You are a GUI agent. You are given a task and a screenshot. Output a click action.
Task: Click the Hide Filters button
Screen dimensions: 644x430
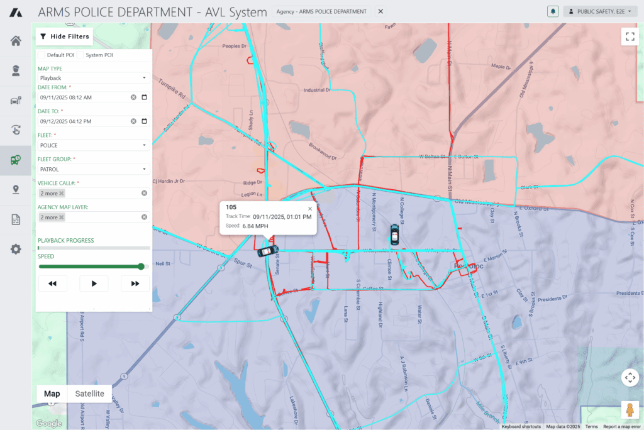point(64,36)
